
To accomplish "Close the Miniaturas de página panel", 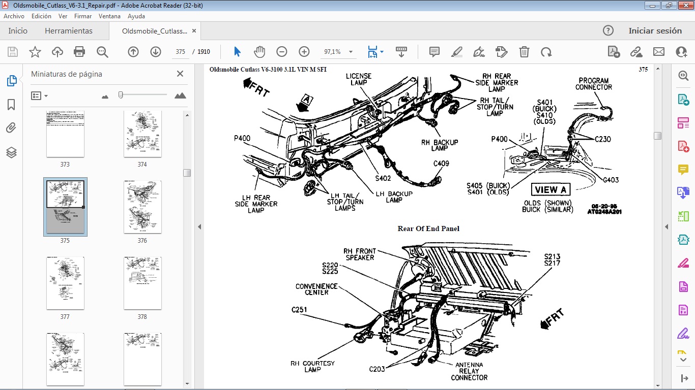I will coord(180,74).
